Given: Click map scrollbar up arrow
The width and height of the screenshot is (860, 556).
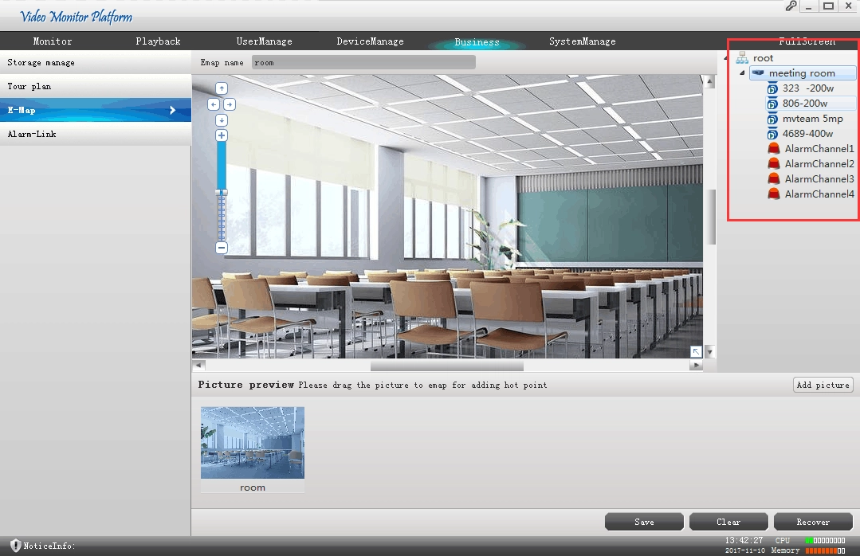Looking at the screenshot, I should click(709, 82).
